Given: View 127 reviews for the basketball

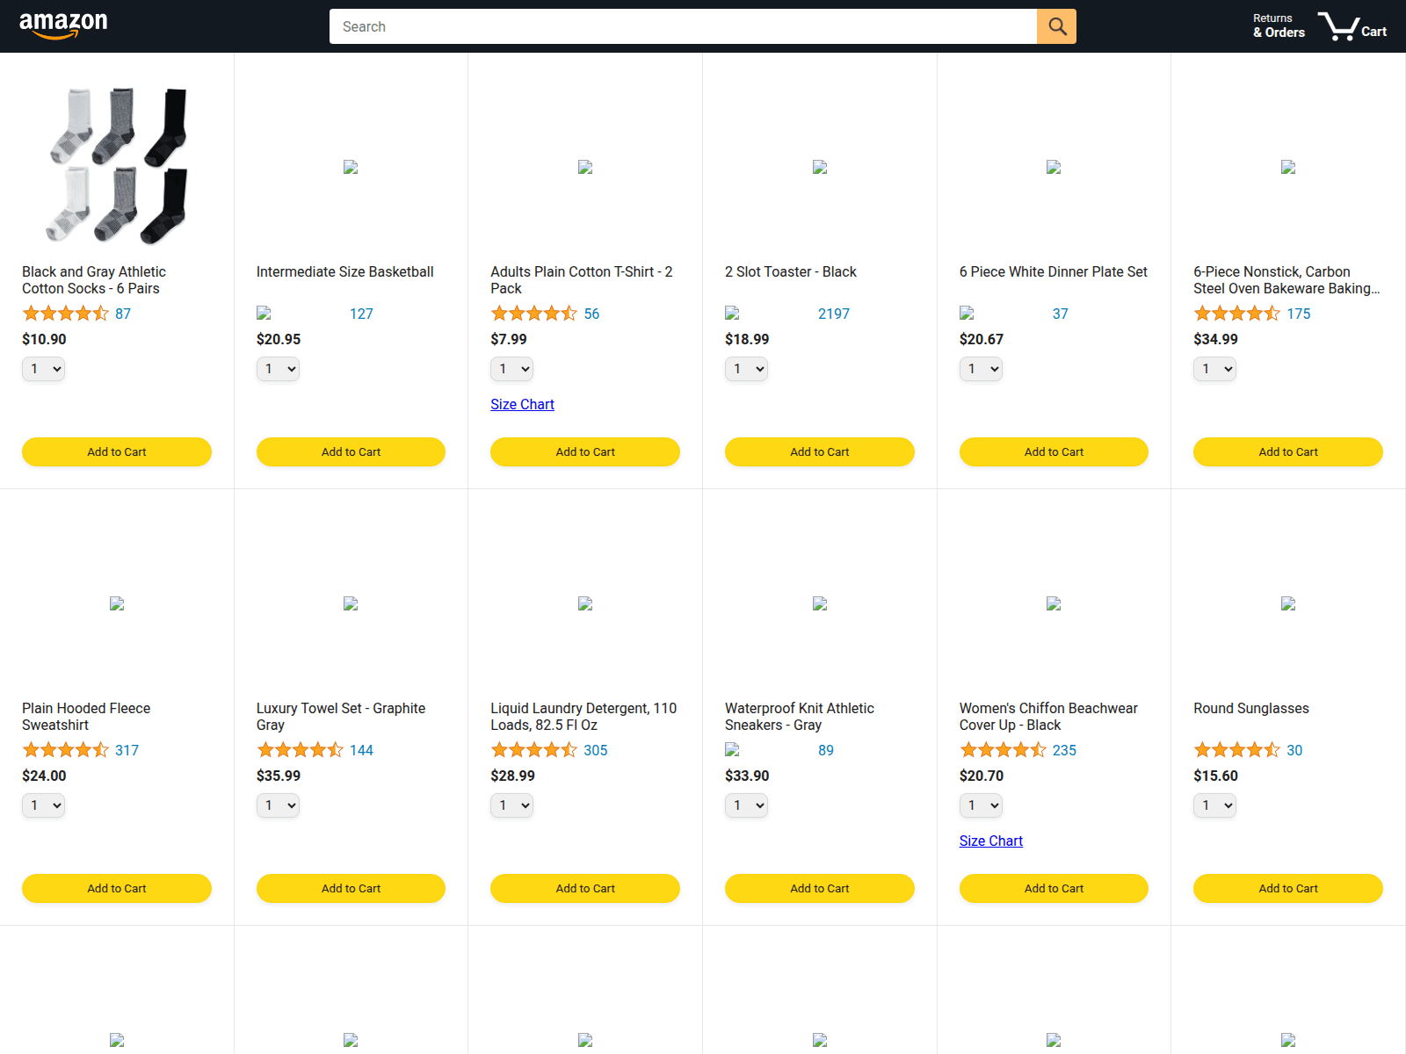Looking at the screenshot, I should (361, 314).
